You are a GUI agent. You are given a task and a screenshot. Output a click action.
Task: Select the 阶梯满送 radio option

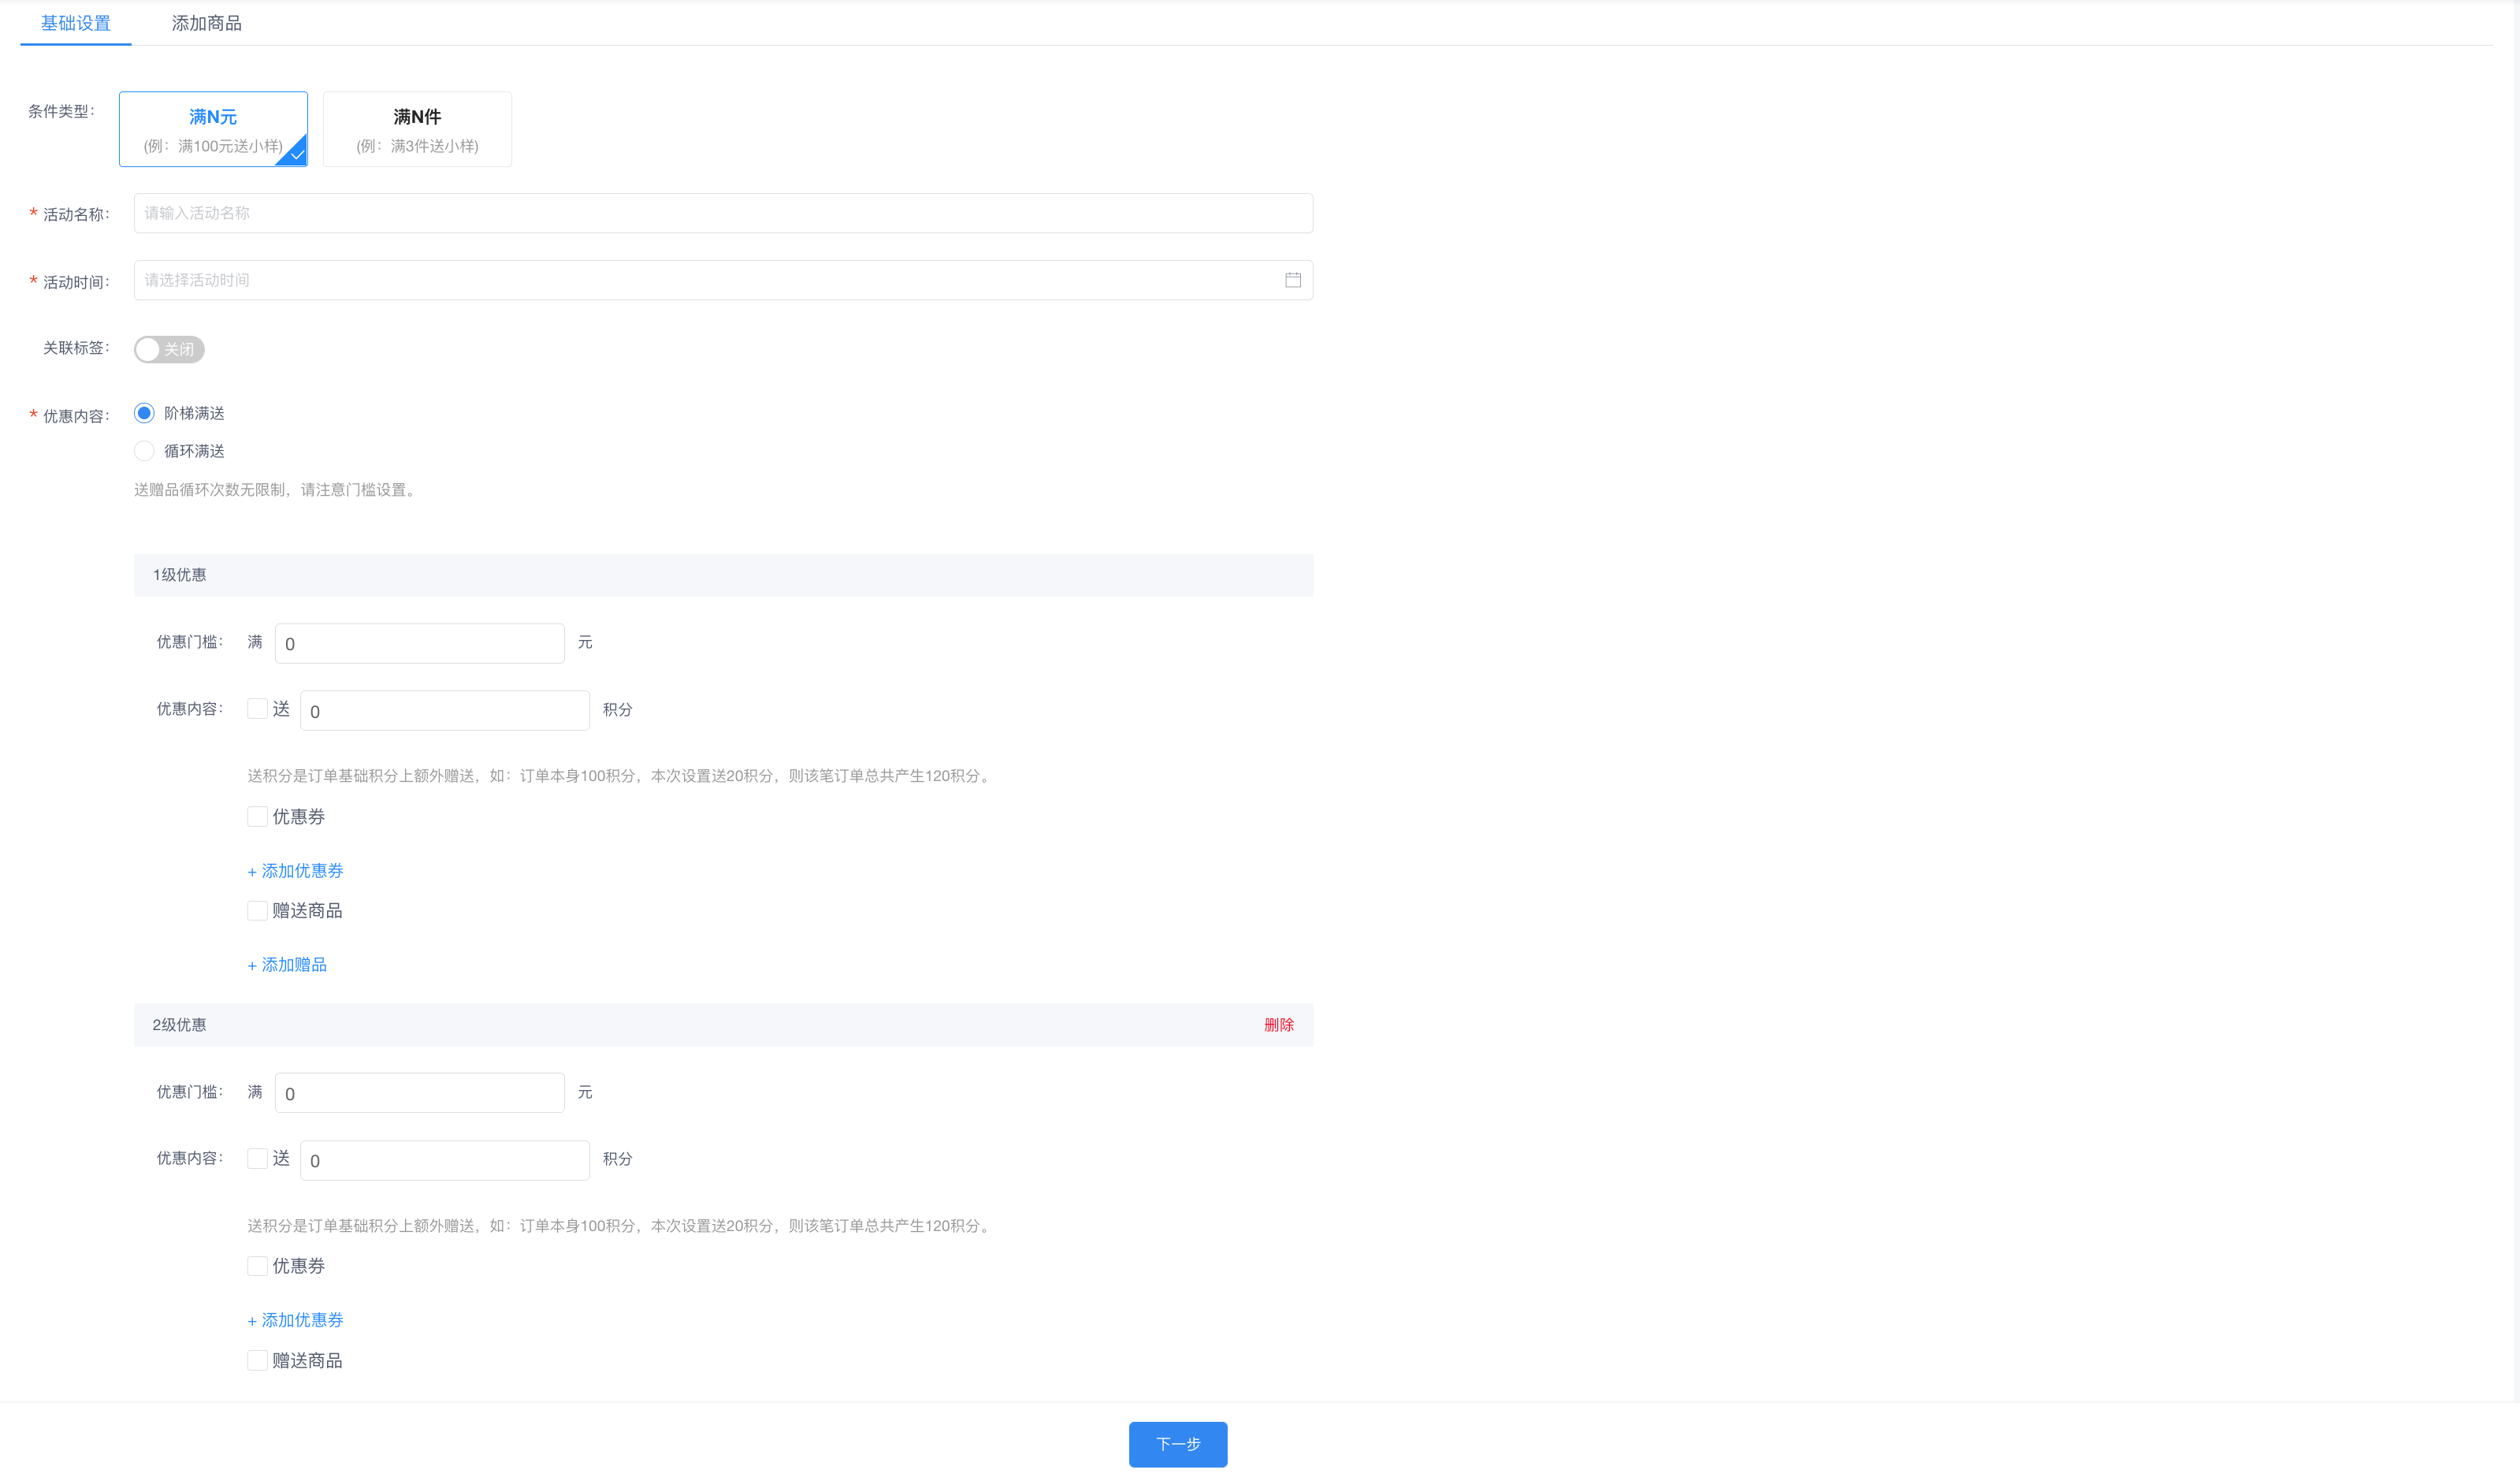[145, 413]
